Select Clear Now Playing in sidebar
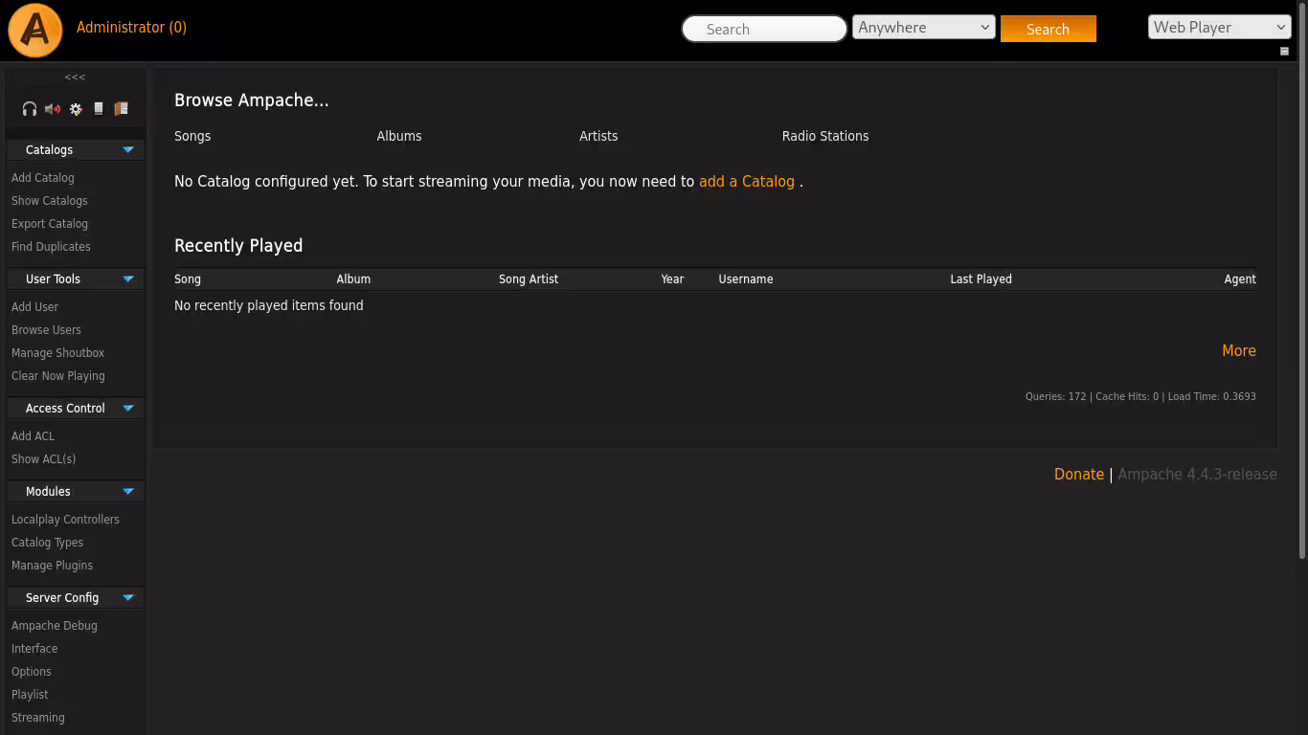This screenshot has height=735, width=1308. [x=58, y=376]
